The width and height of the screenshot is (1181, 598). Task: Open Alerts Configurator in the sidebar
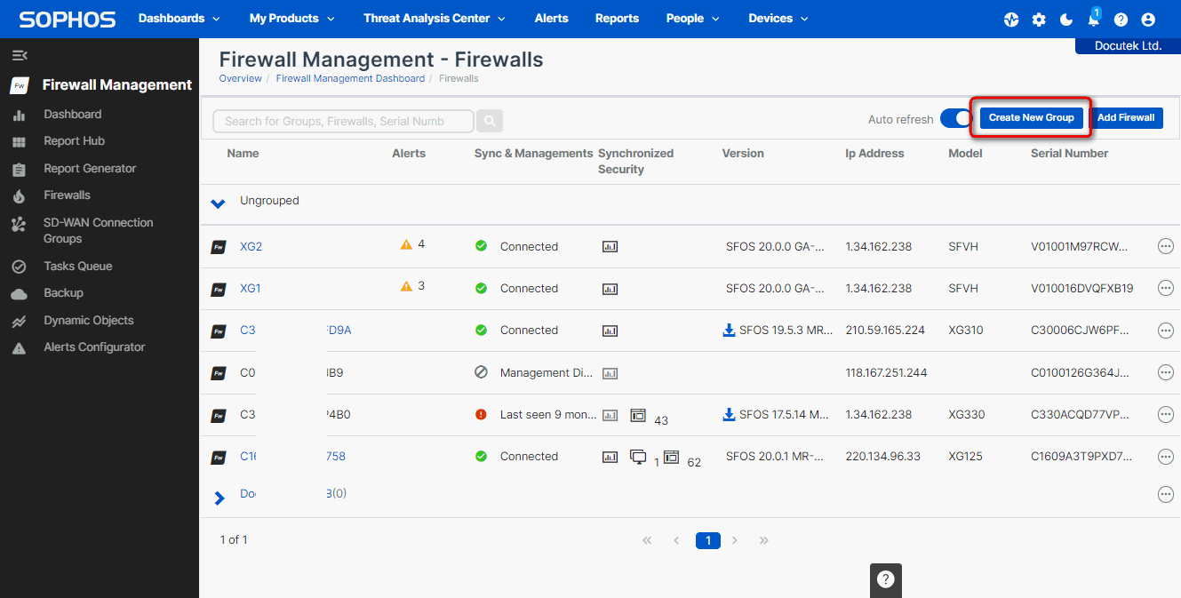94,347
